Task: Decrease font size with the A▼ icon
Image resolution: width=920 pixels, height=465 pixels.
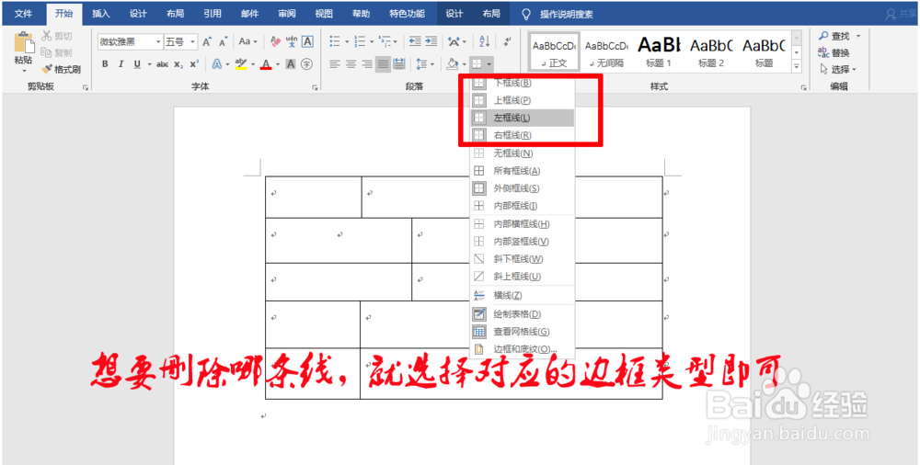Action: 223,41
